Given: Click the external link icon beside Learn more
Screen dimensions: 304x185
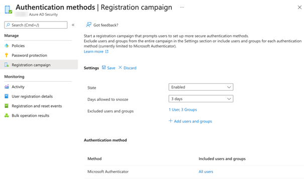Looking at the screenshot, I should tap(107, 52).
